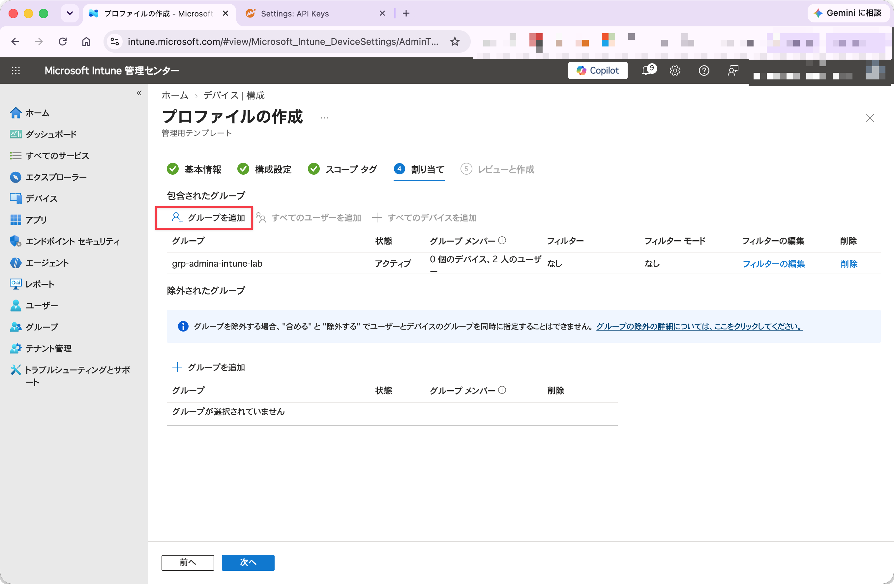Go to the レビューと作成 step
Viewport: 894px width, 584px height.
[497, 169]
